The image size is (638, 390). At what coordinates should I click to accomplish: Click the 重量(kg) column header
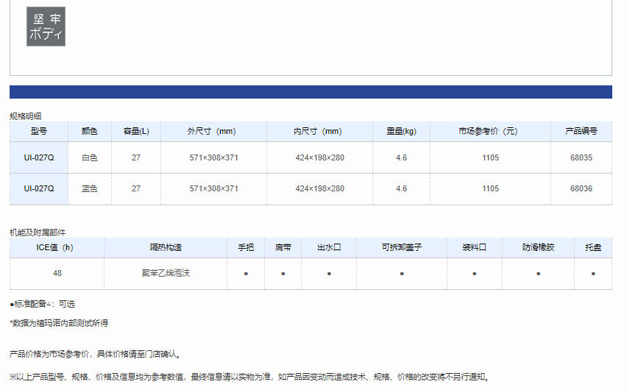(402, 132)
